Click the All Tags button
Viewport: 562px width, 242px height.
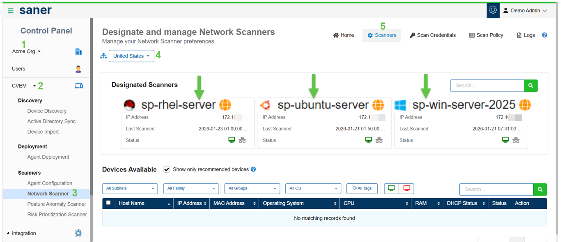(x=362, y=188)
